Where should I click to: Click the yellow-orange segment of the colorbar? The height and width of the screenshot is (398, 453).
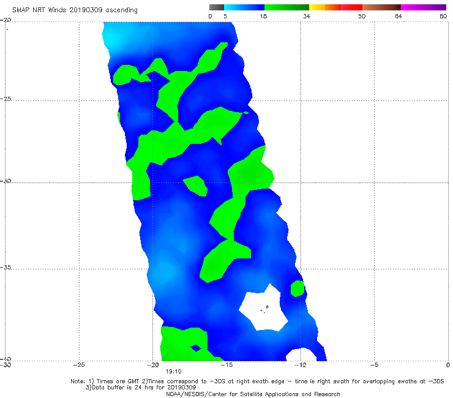[x=325, y=7]
